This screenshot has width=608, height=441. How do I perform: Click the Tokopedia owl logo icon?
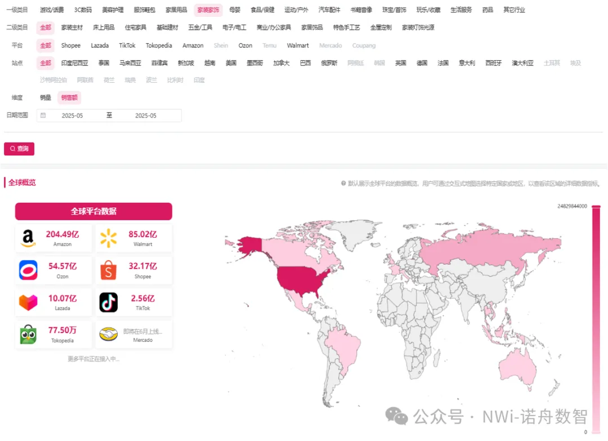pos(28,335)
